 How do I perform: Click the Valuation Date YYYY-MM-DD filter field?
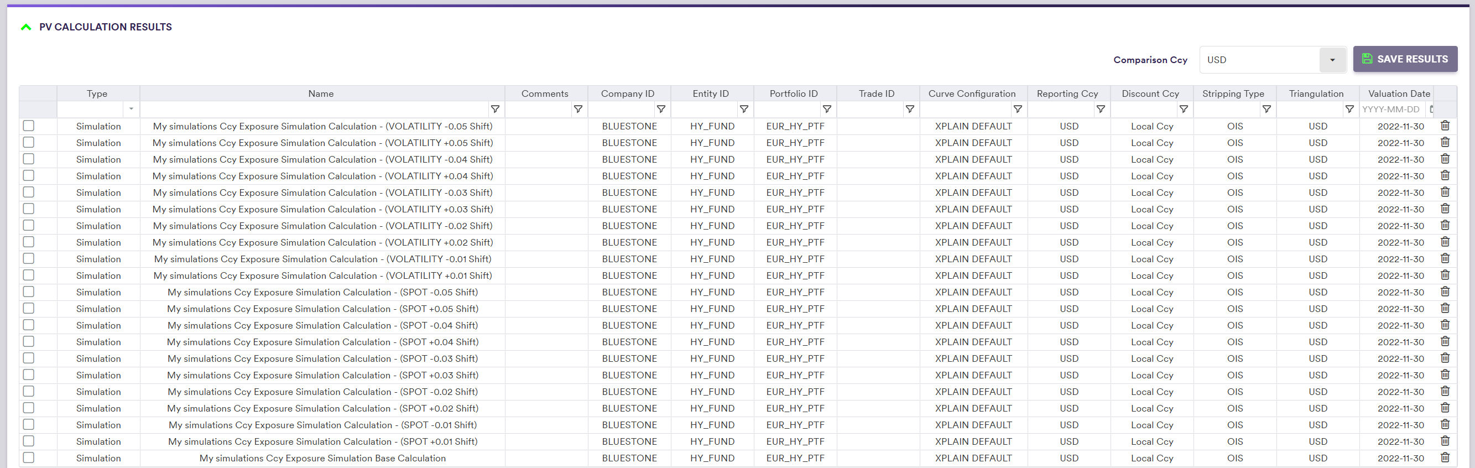1391,110
